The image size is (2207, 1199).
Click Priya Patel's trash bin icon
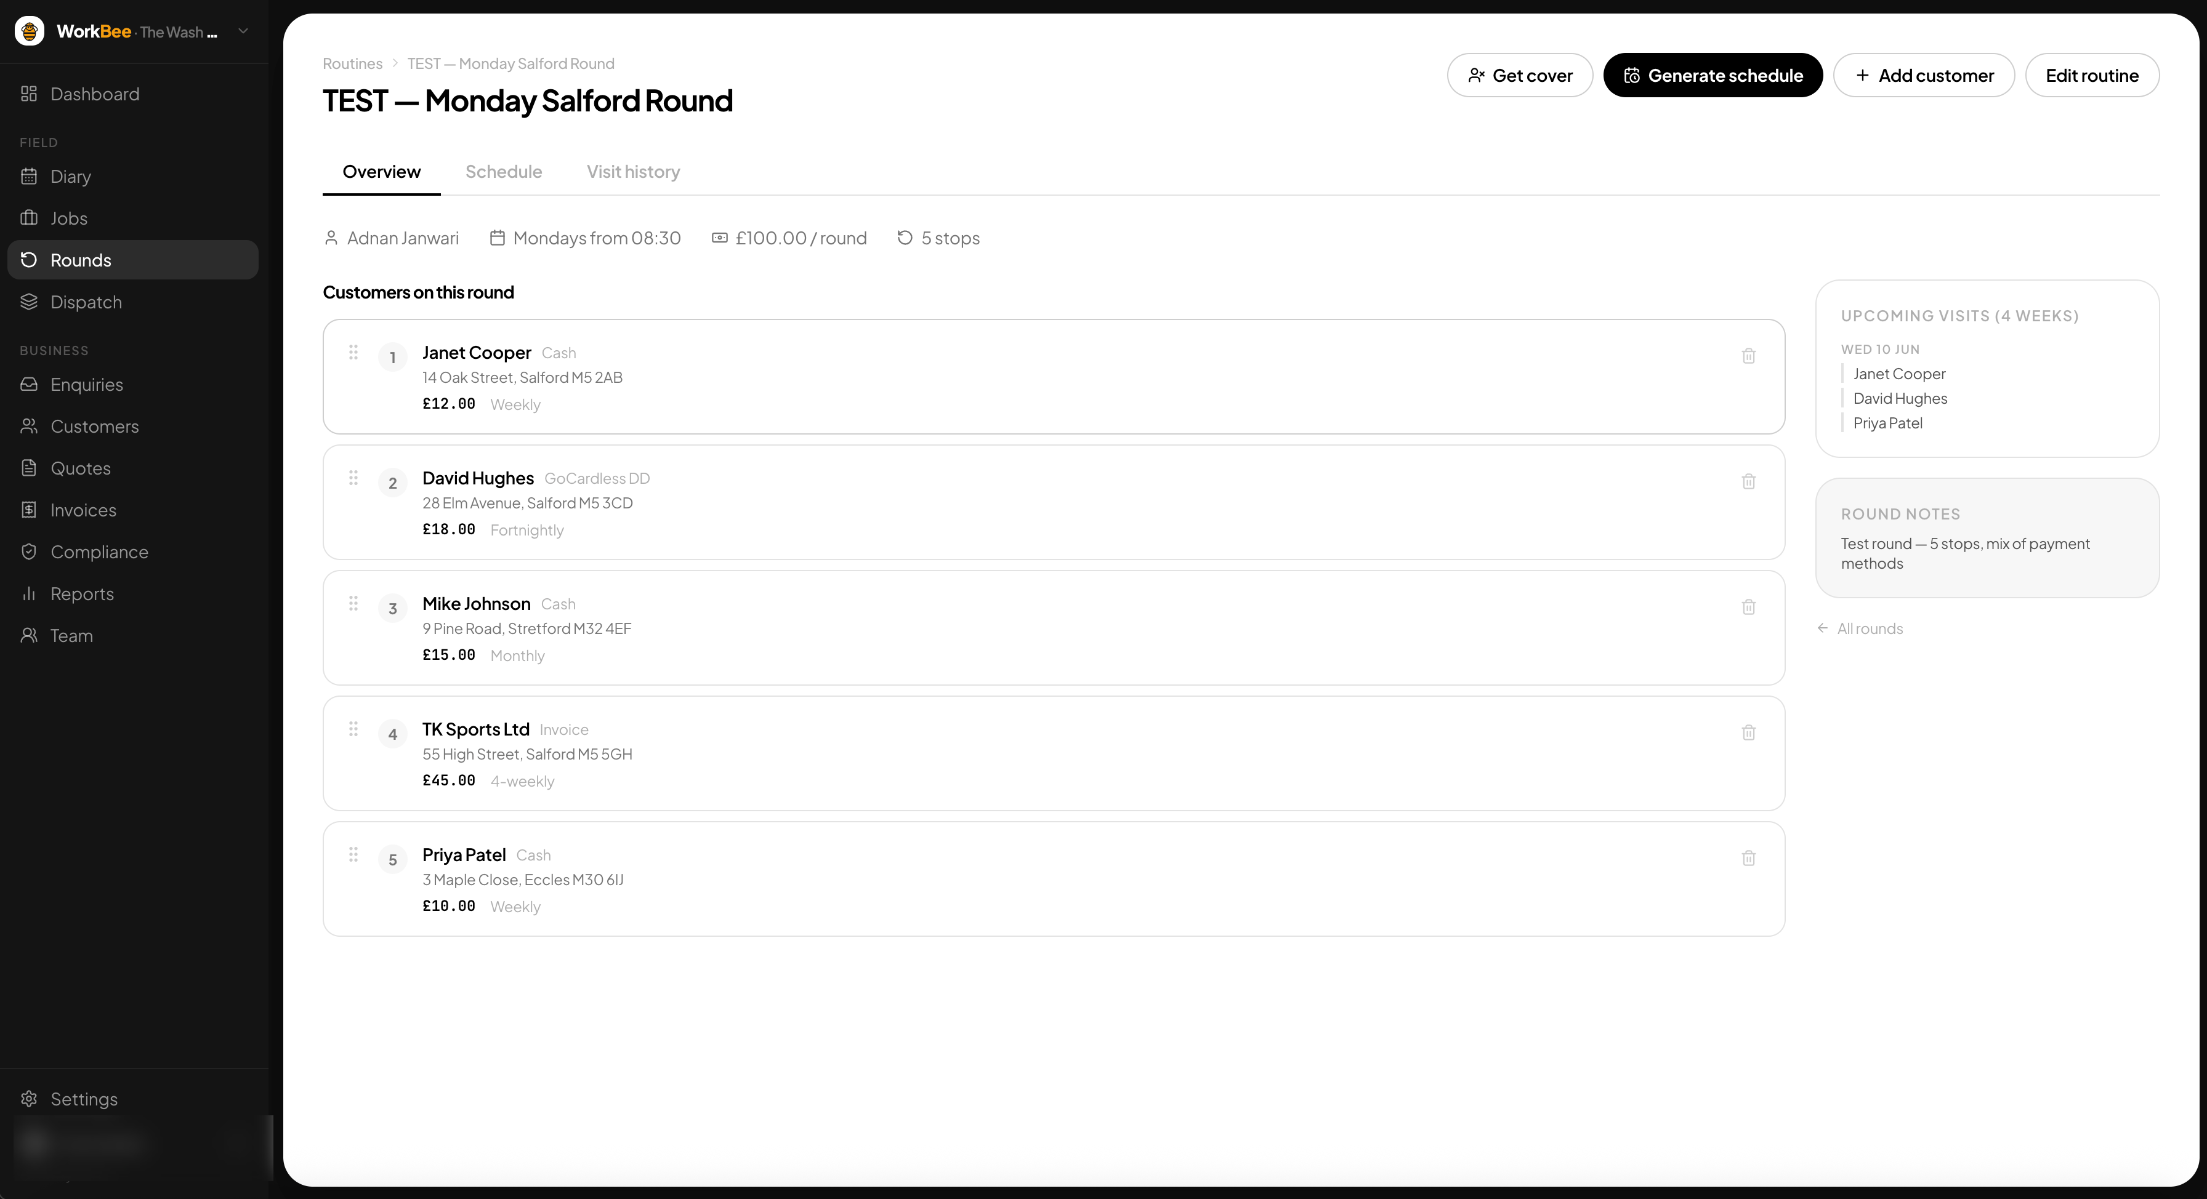point(1749,858)
